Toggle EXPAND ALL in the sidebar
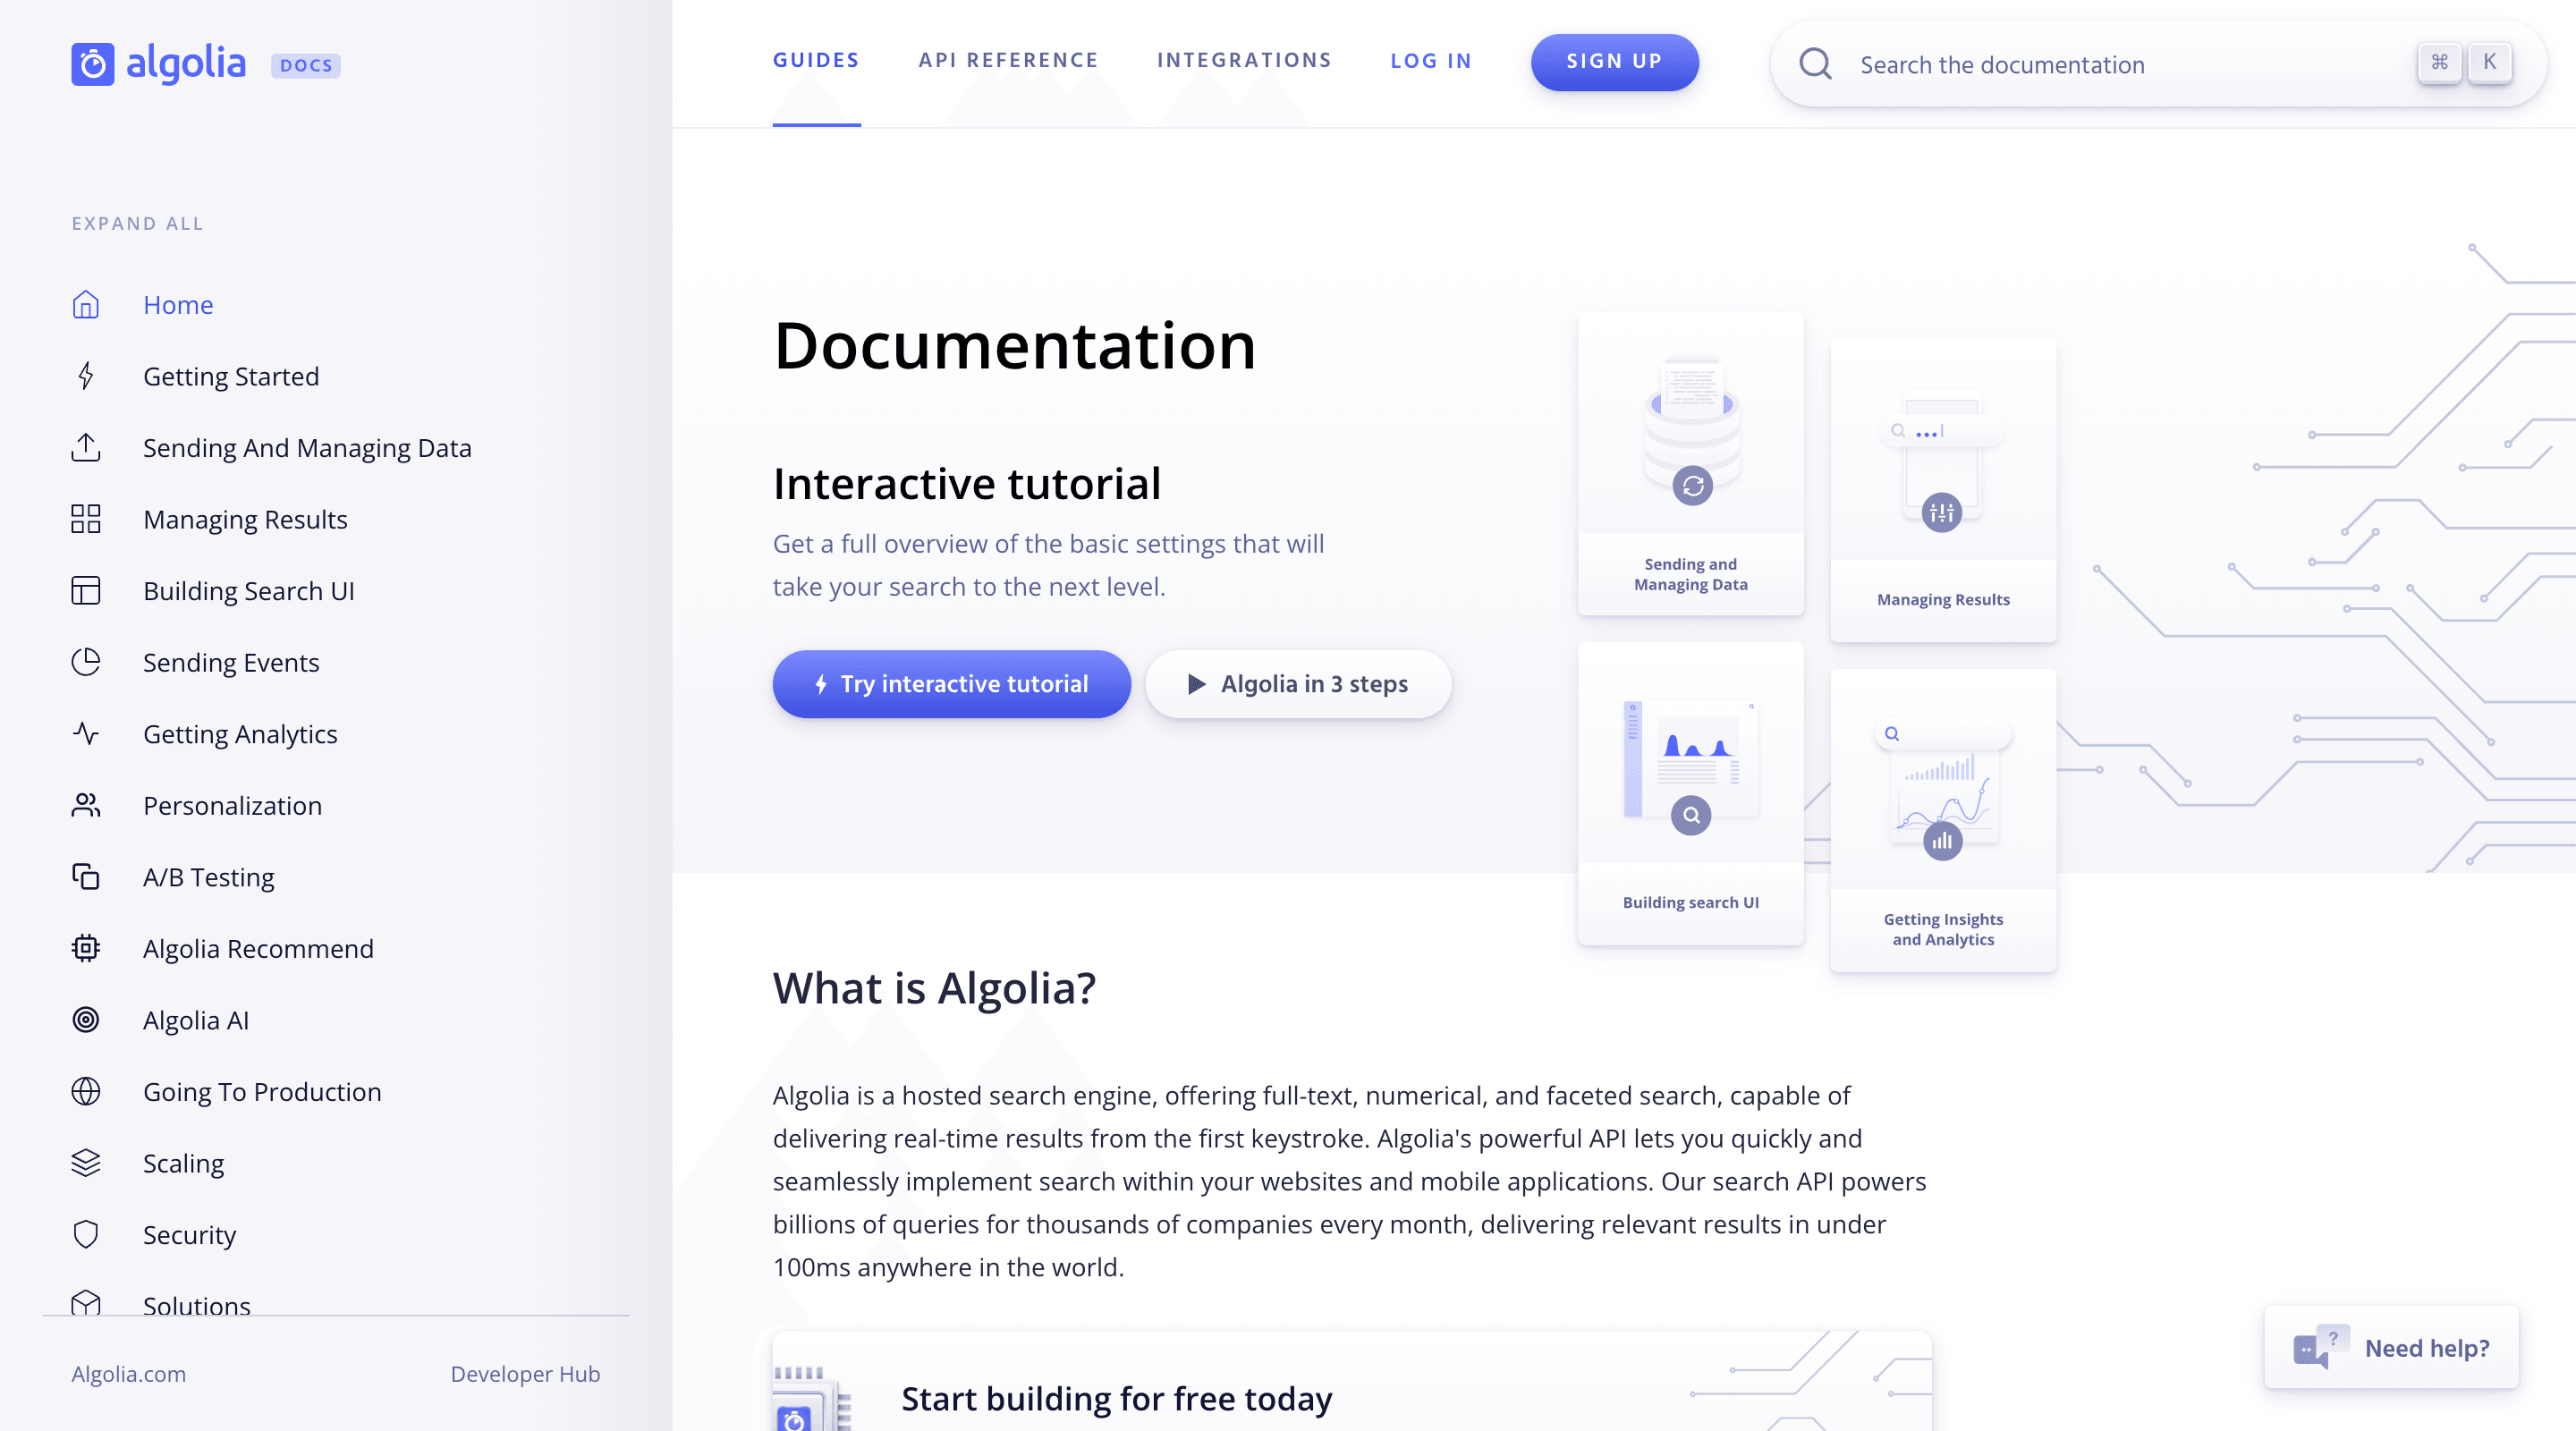Screen dimensions: 2576x1431 click(x=138, y=224)
